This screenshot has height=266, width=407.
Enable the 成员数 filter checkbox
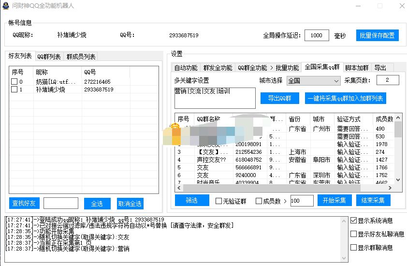click(259, 201)
